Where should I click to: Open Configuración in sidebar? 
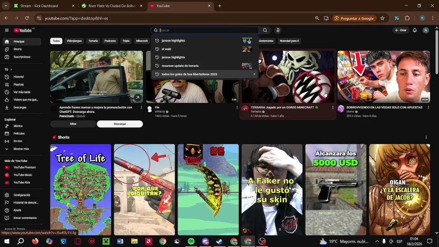22,195
